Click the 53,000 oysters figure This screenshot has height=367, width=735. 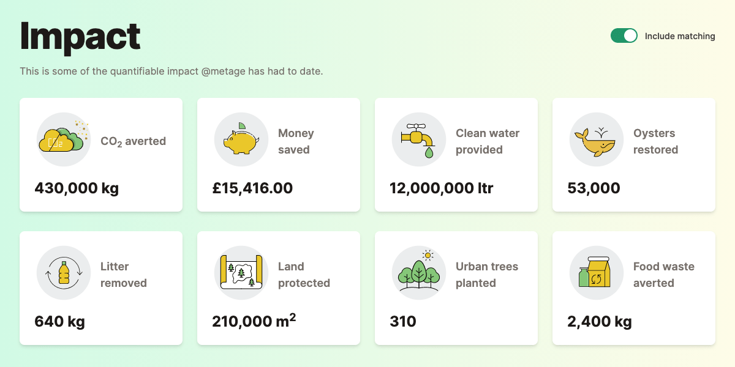(594, 188)
